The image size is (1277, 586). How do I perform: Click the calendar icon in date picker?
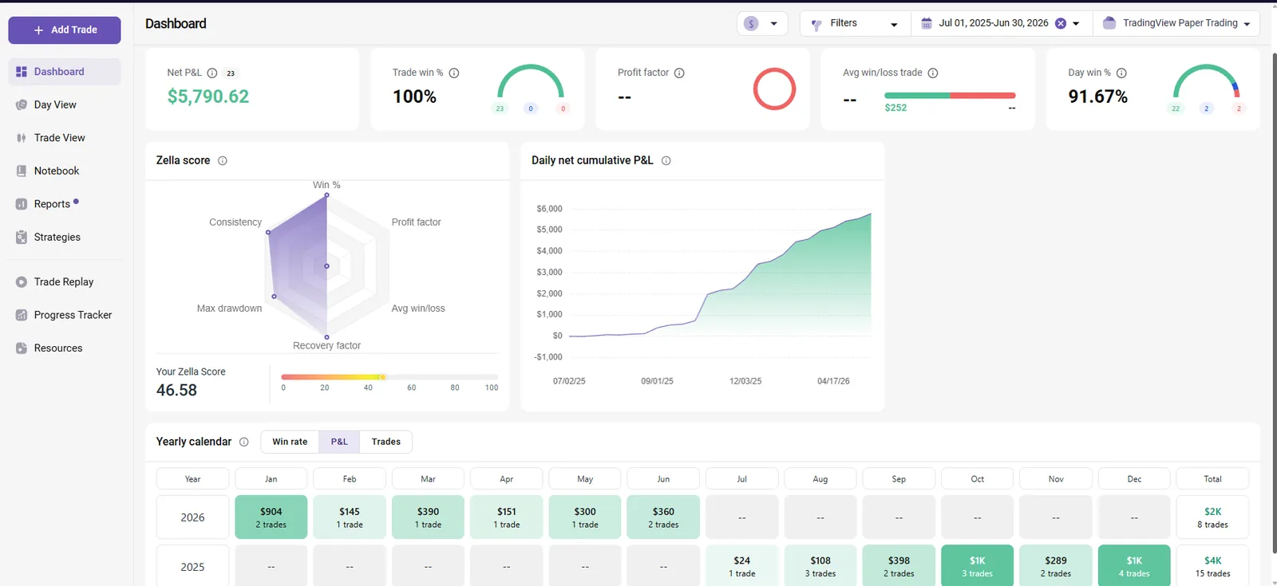pos(927,23)
